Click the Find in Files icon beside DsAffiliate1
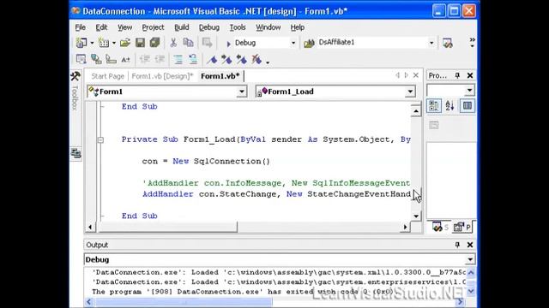 (x=309, y=43)
